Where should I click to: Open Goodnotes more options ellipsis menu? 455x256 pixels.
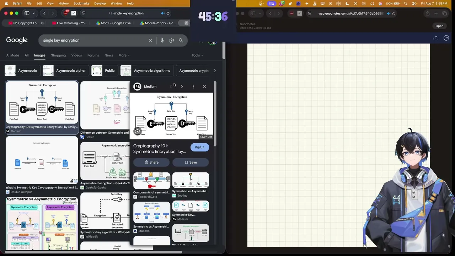pyautogui.click(x=446, y=38)
